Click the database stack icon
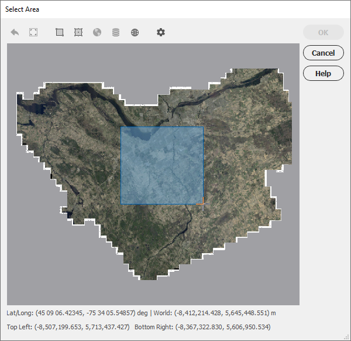This screenshot has height=341, width=351. tap(116, 32)
